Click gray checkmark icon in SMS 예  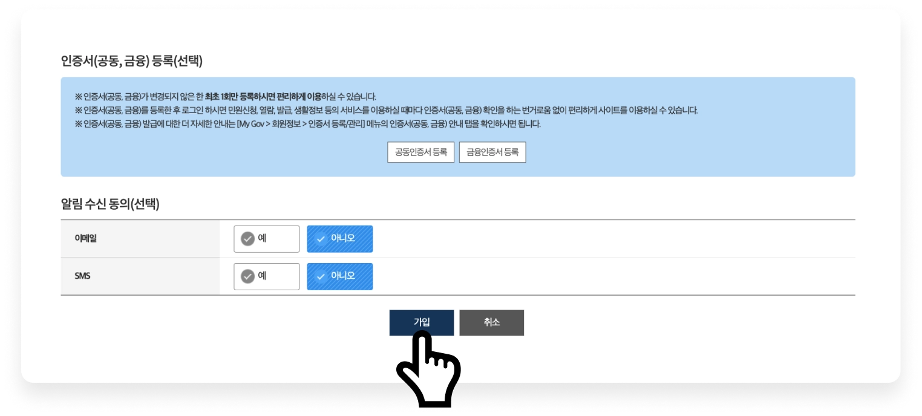(x=247, y=276)
